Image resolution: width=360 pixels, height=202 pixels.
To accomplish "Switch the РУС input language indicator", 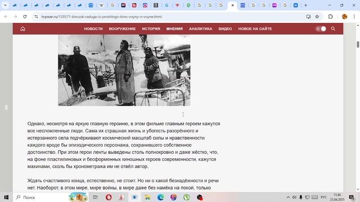I will 323,197.
